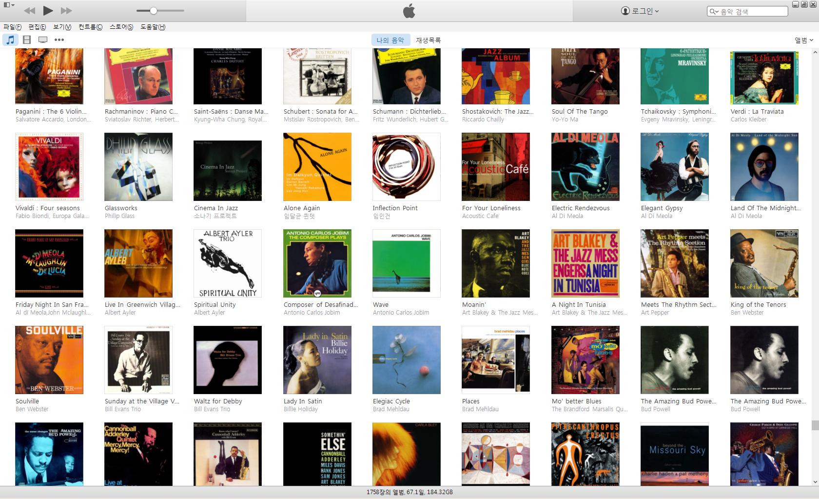Screen dimensions: 819x499
Task: Click the Play button
Action: click(48, 10)
